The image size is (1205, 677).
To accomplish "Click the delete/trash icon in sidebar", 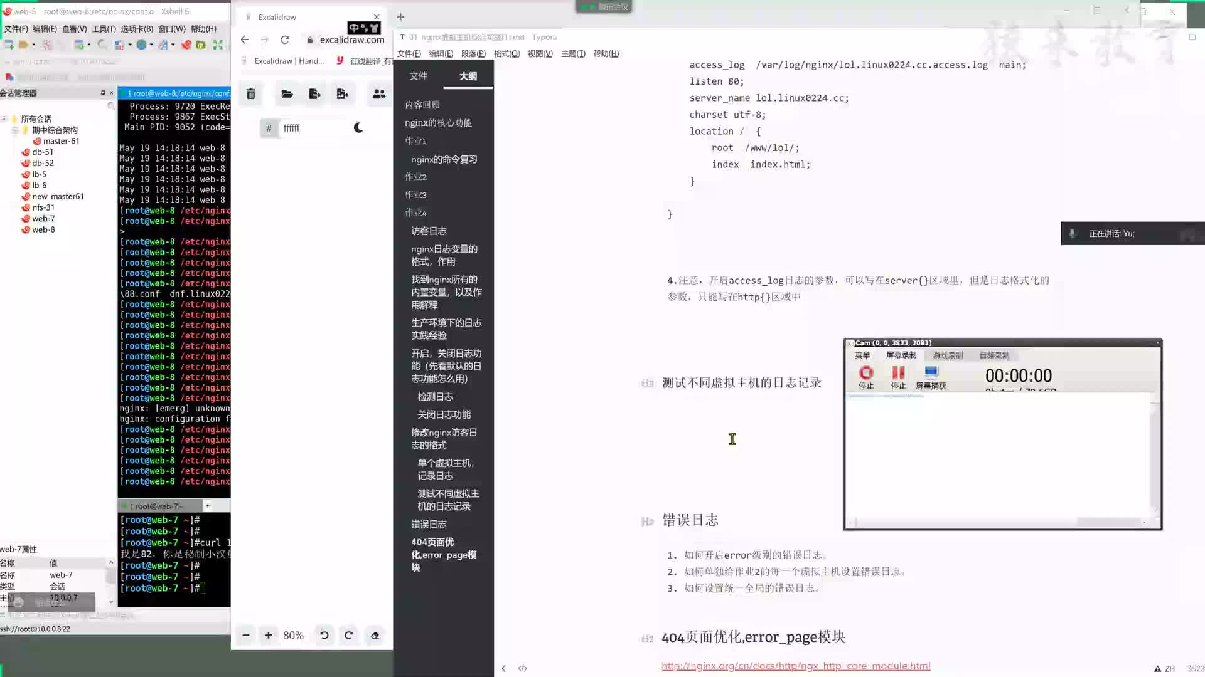I will [251, 93].
